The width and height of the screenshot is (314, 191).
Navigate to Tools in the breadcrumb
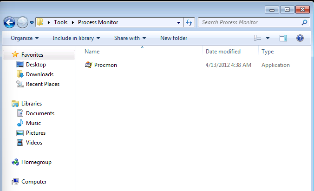(60, 22)
